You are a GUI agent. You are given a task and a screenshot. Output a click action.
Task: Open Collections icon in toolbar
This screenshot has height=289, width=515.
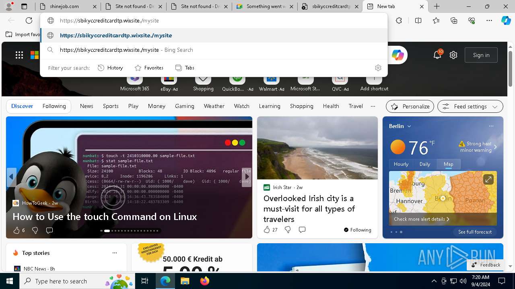tap(454, 20)
